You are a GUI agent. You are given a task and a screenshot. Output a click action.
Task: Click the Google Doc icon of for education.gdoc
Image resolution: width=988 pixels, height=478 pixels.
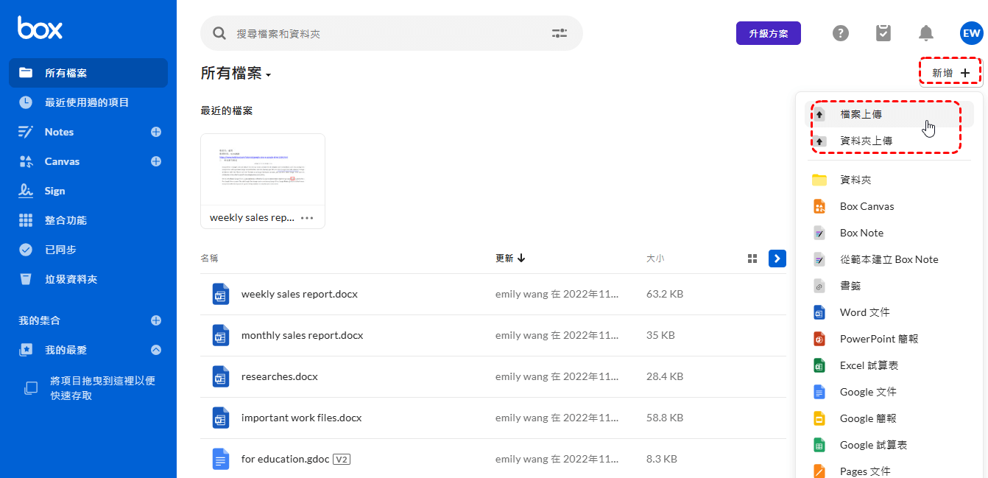tap(221, 459)
